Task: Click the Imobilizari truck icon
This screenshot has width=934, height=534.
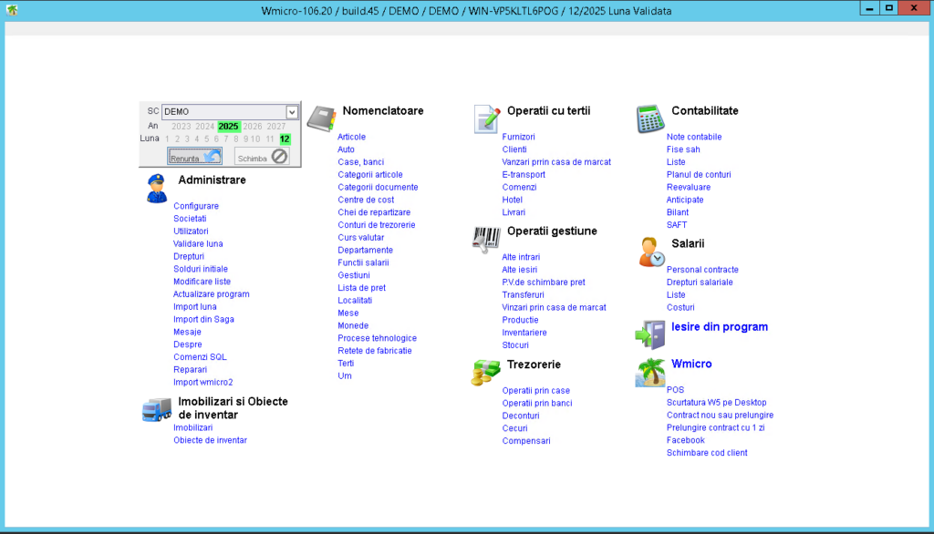Action: pos(157,409)
